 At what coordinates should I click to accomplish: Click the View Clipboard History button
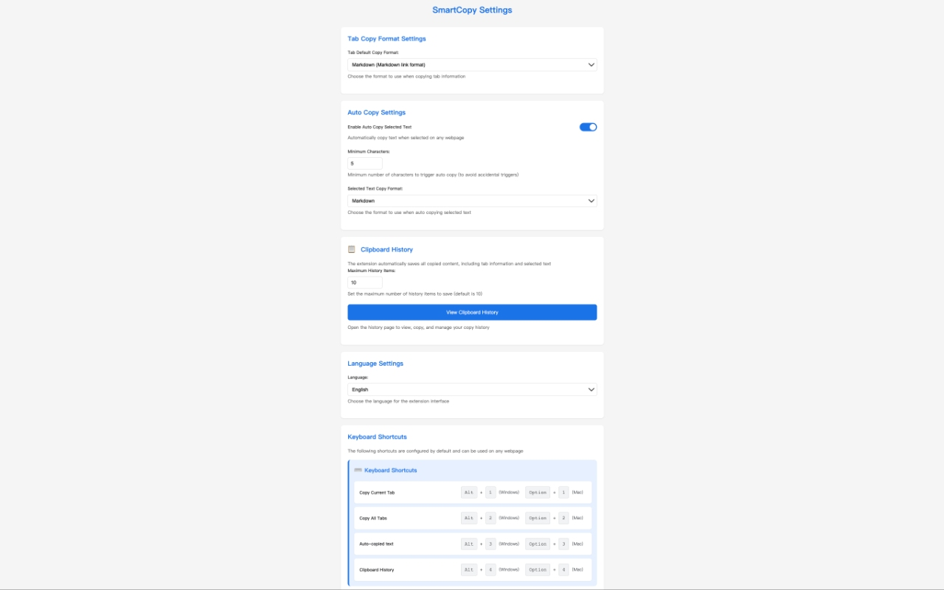[472, 313]
